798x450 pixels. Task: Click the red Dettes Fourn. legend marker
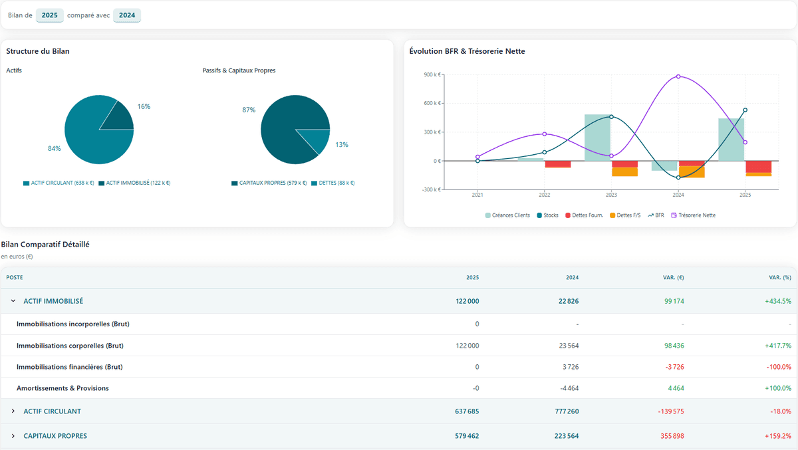coord(568,215)
